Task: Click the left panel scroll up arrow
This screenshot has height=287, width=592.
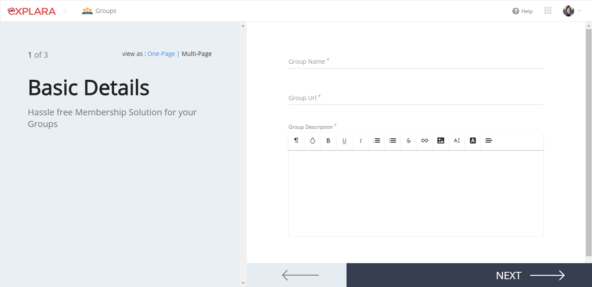Action: pos(243,26)
